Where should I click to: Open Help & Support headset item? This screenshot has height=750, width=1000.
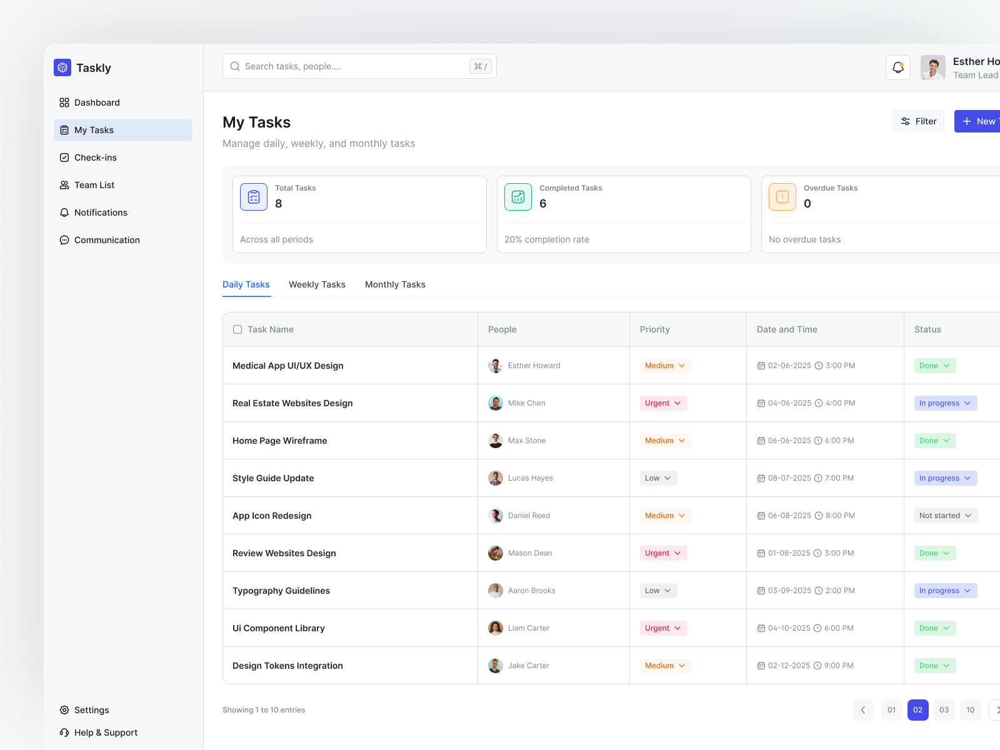(x=98, y=732)
